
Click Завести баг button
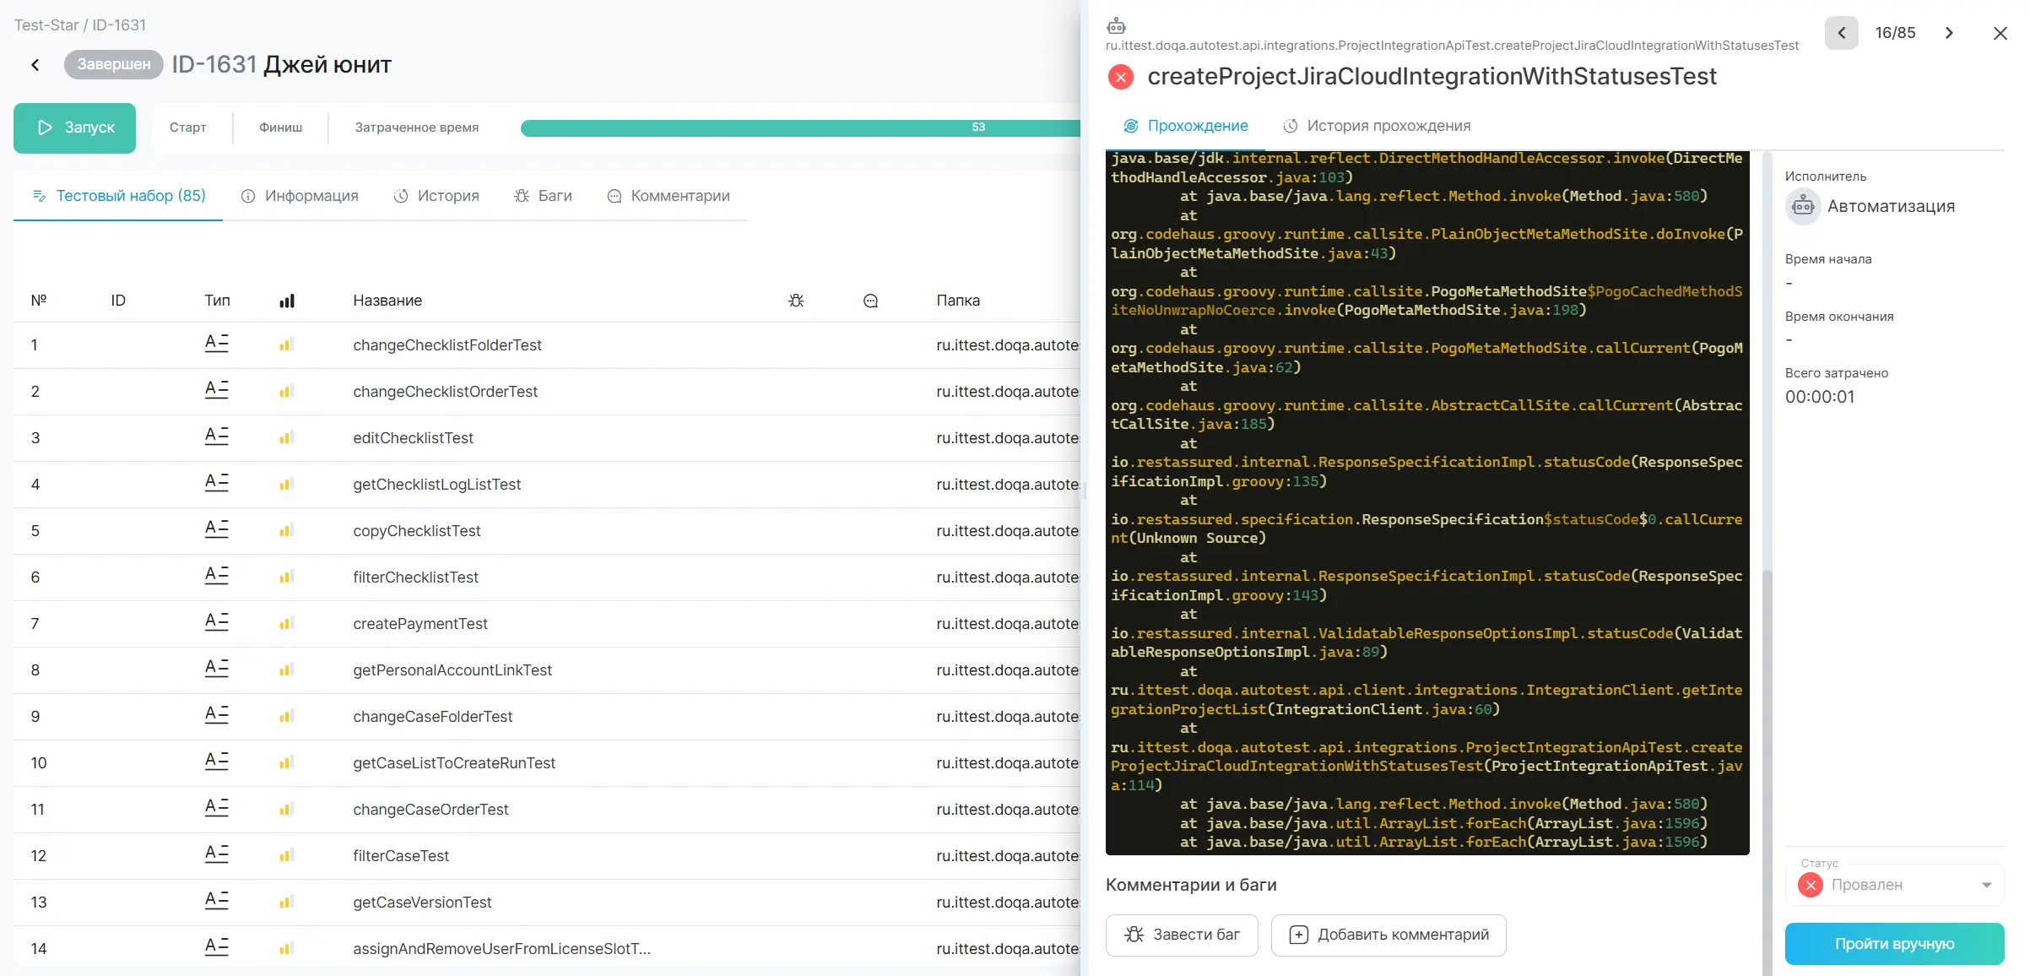tap(1181, 935)
